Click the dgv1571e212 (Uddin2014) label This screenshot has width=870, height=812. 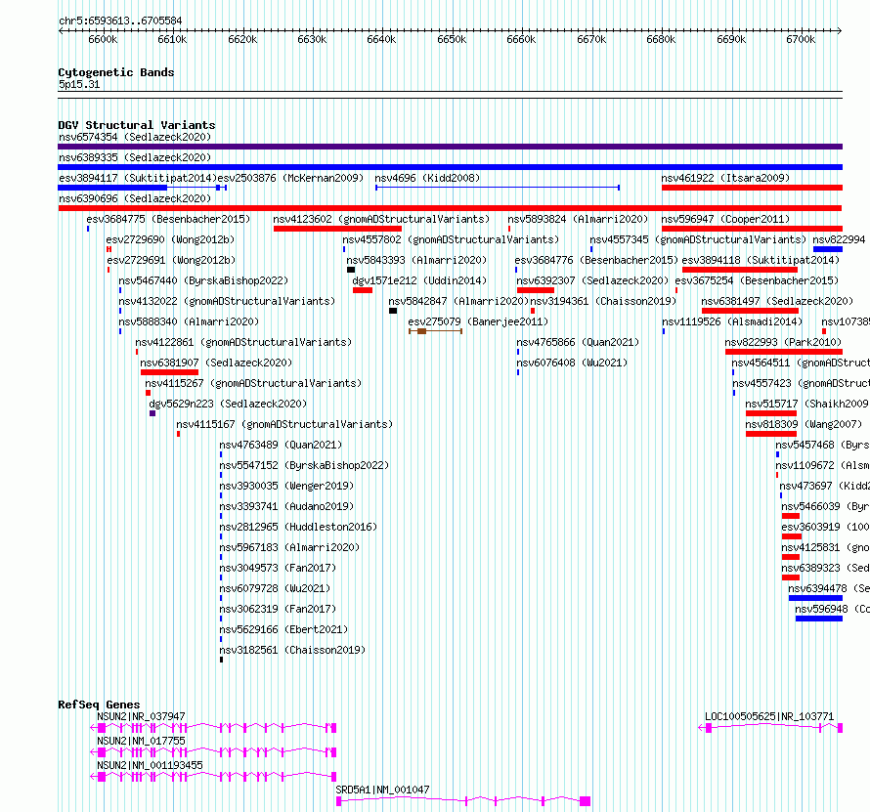(x=419, y=280)
